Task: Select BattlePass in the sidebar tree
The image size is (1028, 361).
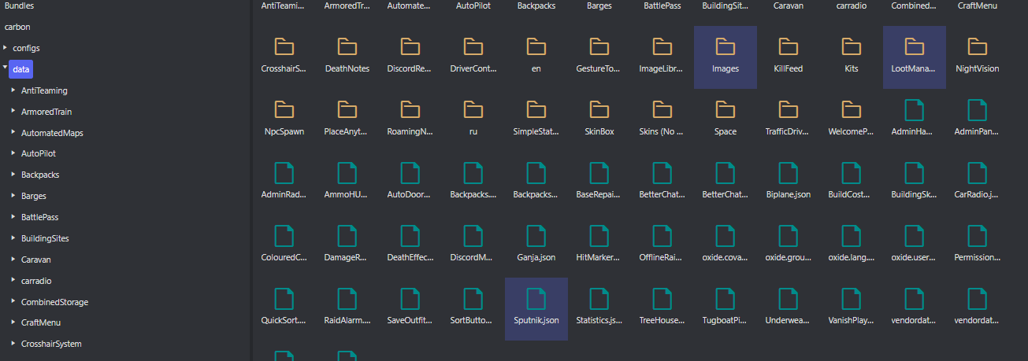Action: [39, 217]
